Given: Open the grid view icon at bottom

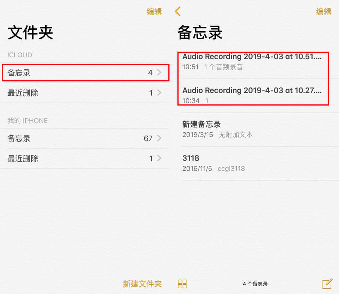Looking at the screenshot, I should [x=182, y=284].
